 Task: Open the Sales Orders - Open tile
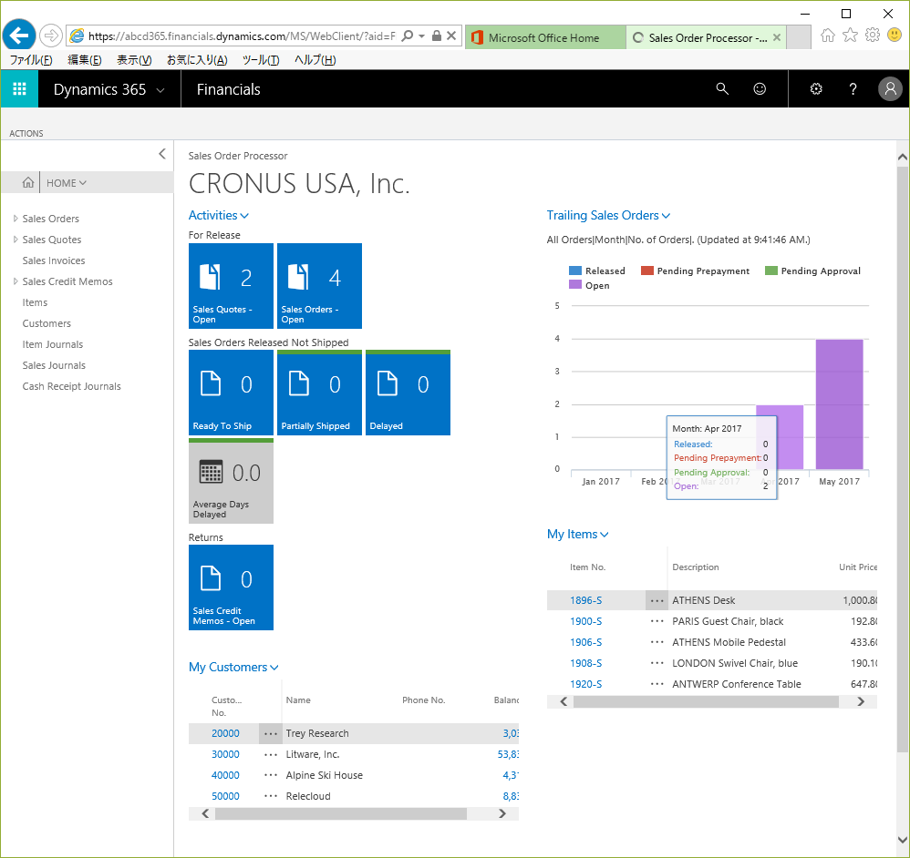(319, 286)
